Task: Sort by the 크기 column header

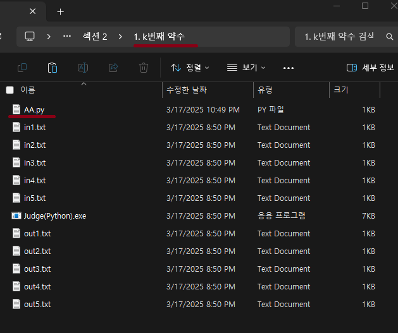Action: (340, 90)
